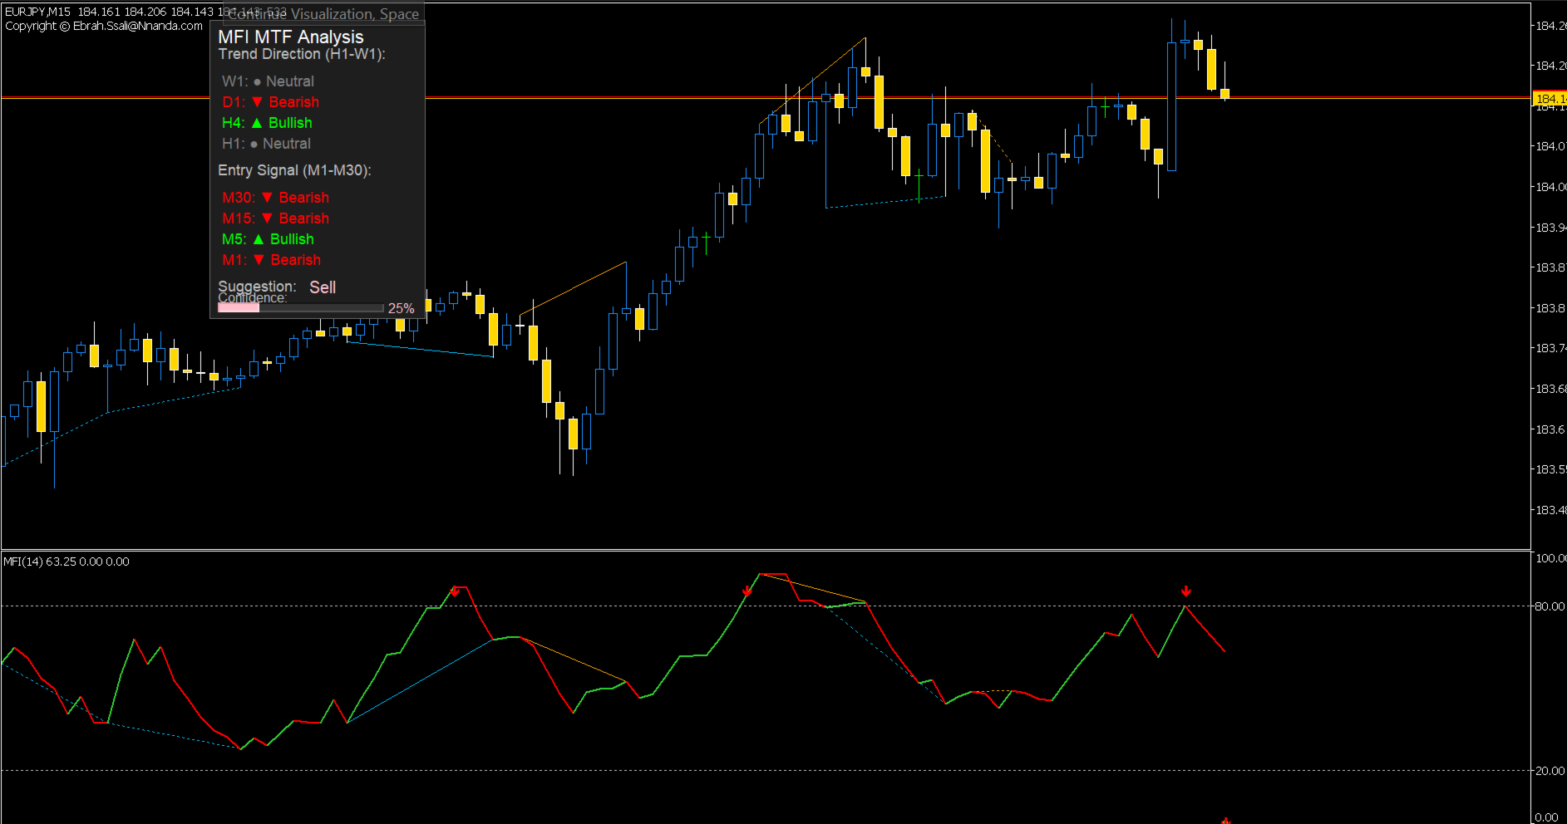Click the 'Neutral' text in the H1 row
The image size is (1567, 824).
click(287, 144)
